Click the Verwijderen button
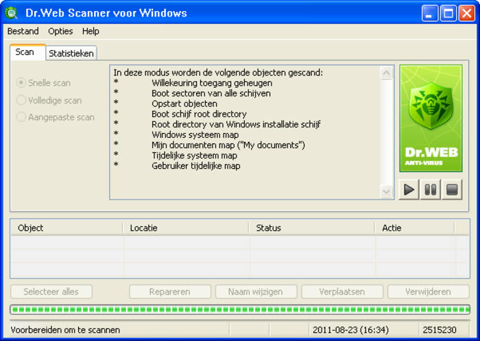 (429, 292)
